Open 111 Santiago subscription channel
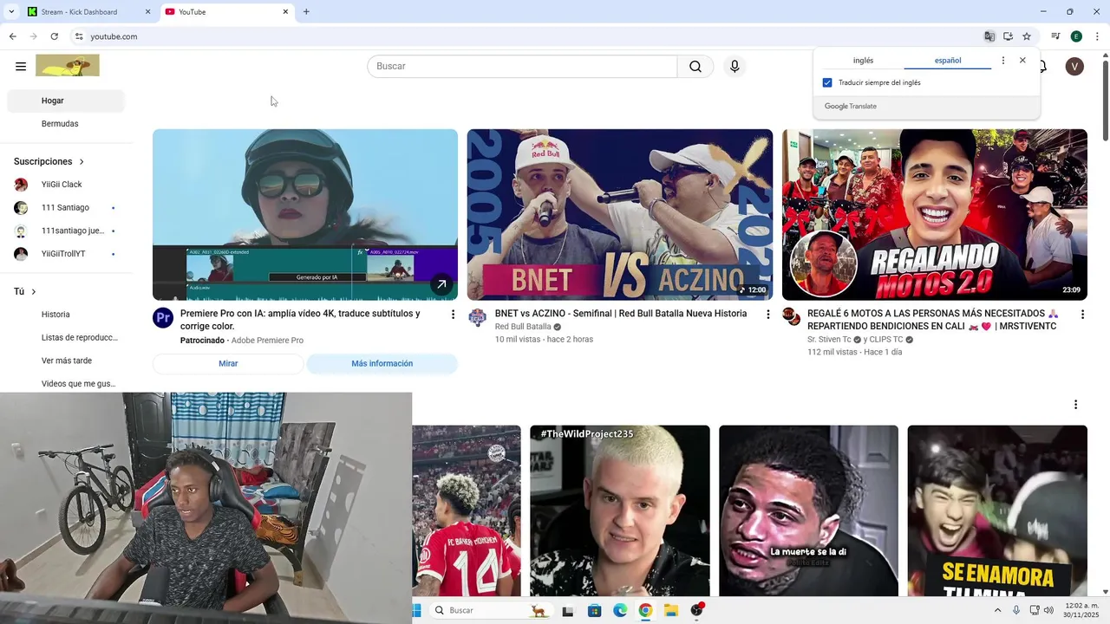Viewport: 1110px width, 624px height. [x=66, y=208]
